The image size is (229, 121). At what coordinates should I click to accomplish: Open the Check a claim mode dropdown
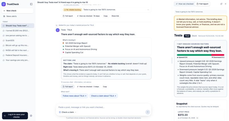point(68,112)
